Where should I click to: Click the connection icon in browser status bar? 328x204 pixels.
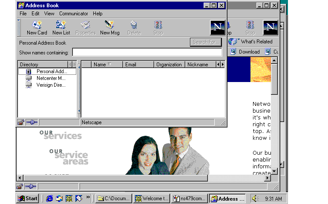tap(31, 187)
